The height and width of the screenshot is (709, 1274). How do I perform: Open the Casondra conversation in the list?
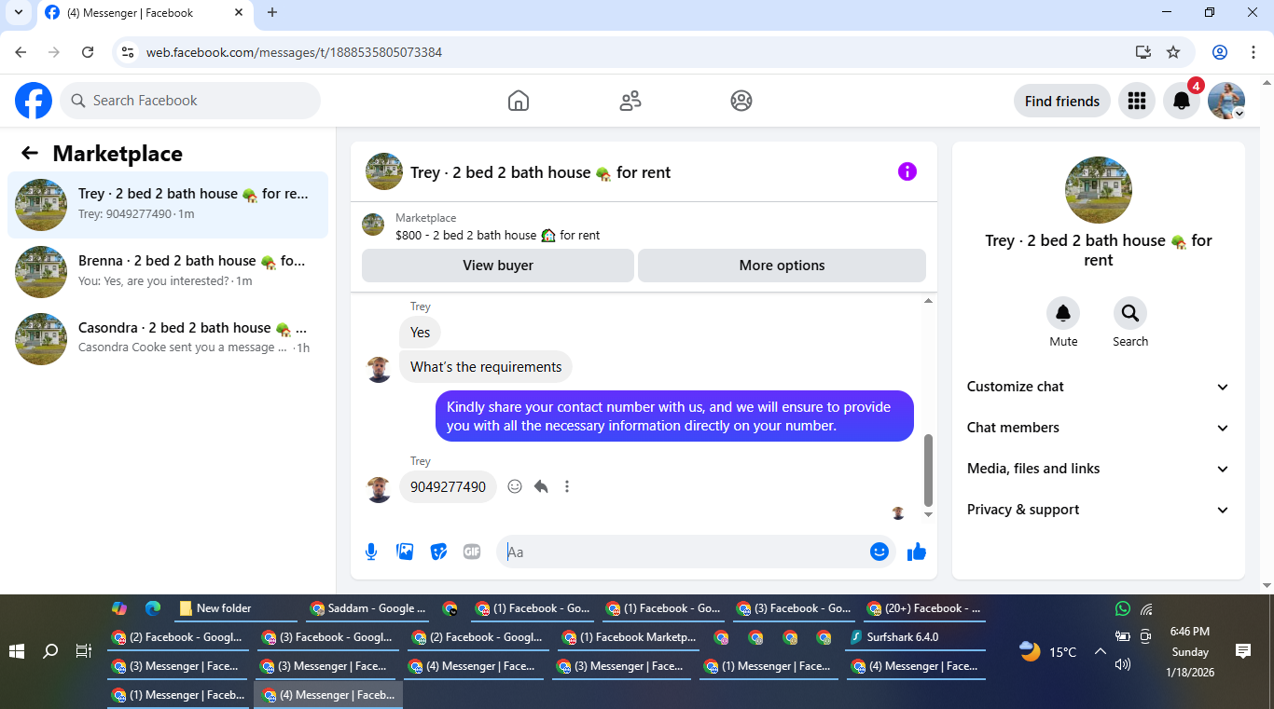click(x=168, y=339)
